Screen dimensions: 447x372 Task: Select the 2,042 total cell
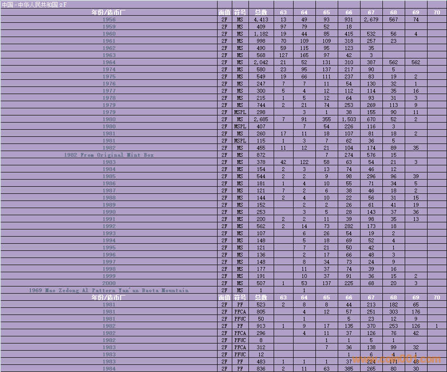[261, 62]
